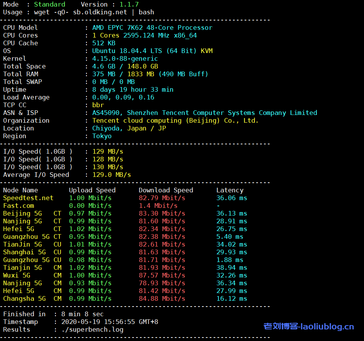This screenshot has height=341, width=364.
Task: Select the Fast.com row latency dash
Action: pos(217,206)
